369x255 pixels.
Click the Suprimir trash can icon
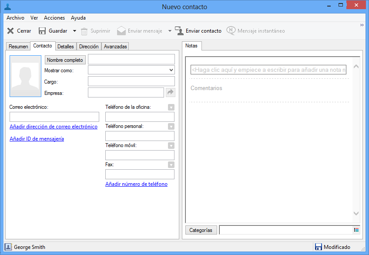click(84, 31)
